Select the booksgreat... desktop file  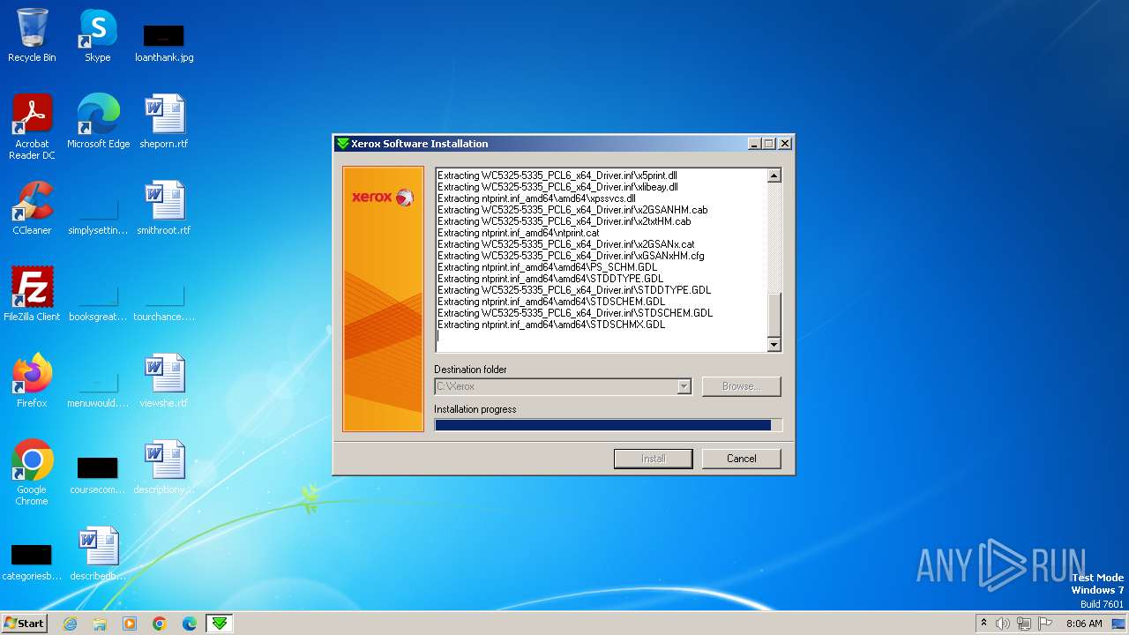(x=97, y=301)
